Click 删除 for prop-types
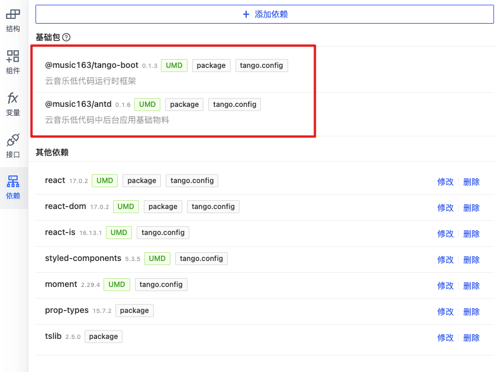The image size is (497, 372). pyautogui.click(x=472, y=312)
